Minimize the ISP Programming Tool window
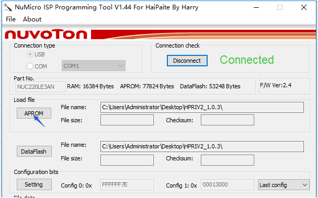The height and width of the screenshot is (198, 318). click(x=256, y=8)
